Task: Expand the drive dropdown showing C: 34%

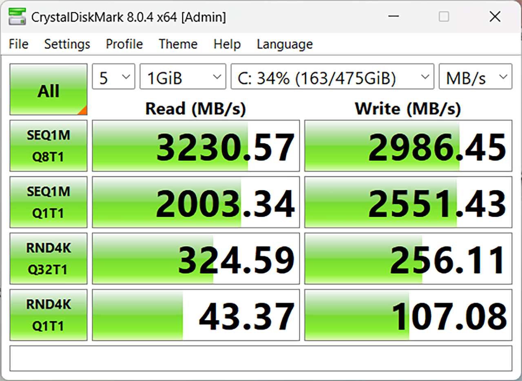Action: pos(332,76)
